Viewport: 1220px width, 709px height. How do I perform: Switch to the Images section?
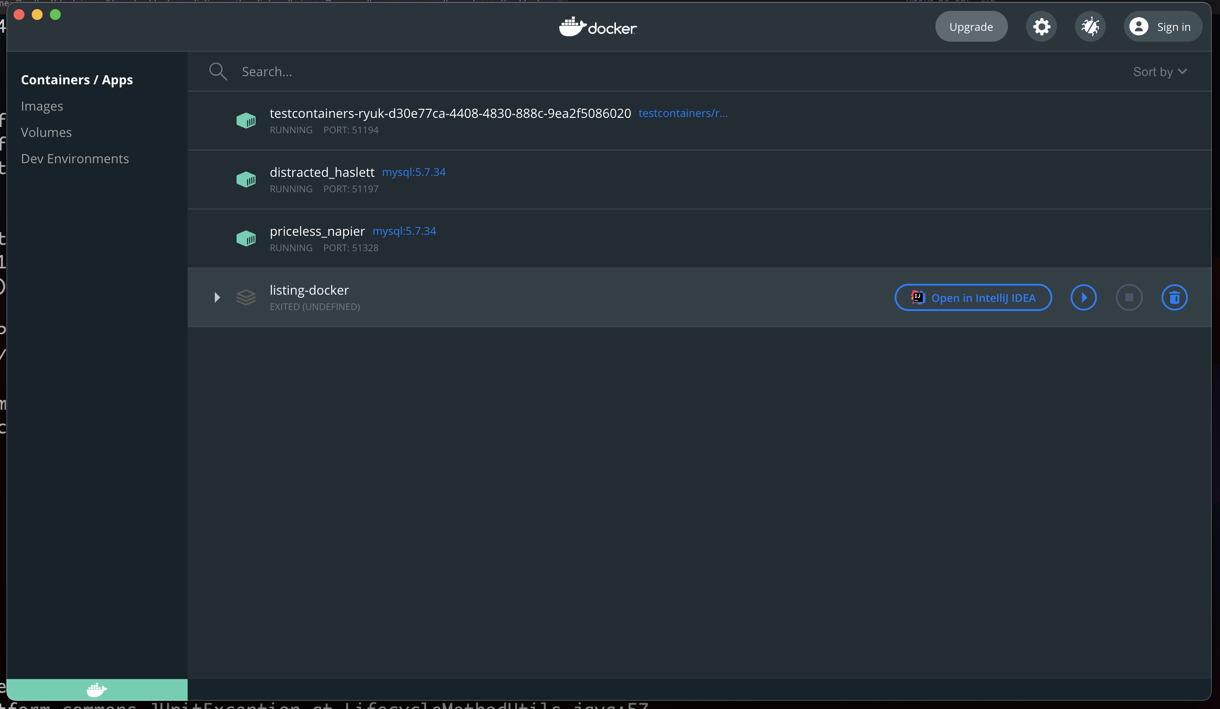(x=42, y=106)
